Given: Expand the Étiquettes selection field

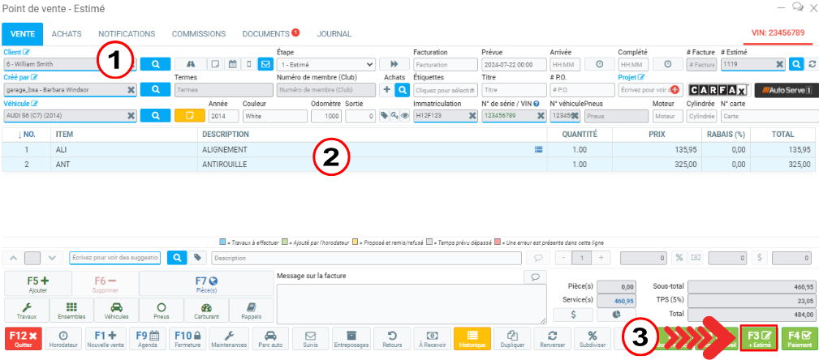Looking at the screenshot, I should (x=444, y=90).
